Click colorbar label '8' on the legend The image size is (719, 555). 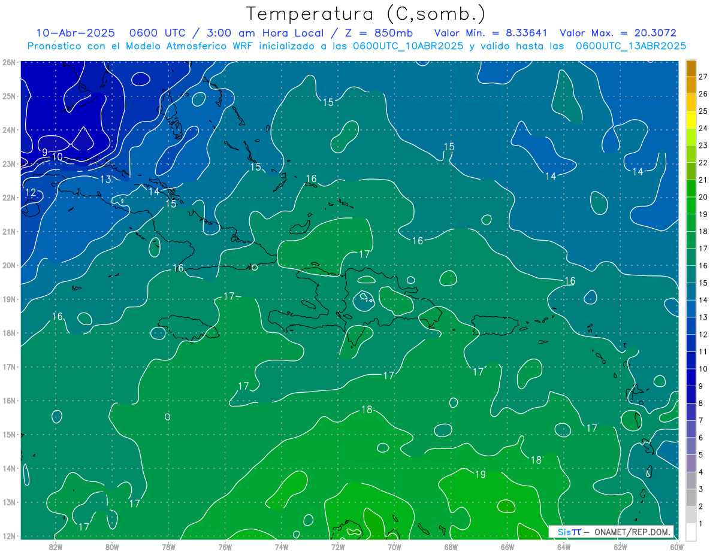pyautogui.click(x=701, y=403)
